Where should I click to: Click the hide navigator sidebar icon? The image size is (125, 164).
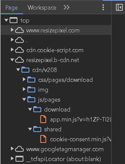click(119, 7)
